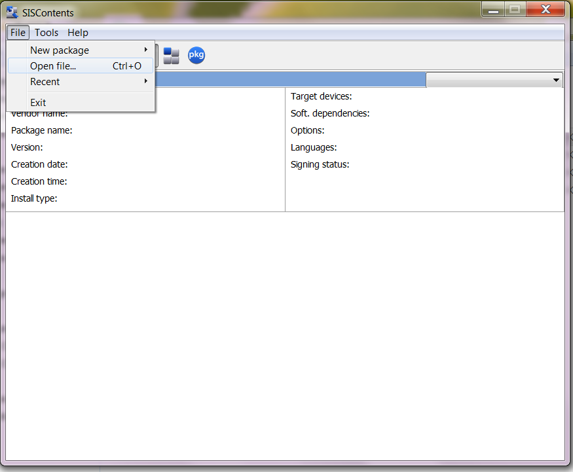Image resolution: width=573 pixels, height=472 pixels.
Task: Click the Soft. dependencies label
Action: click(x=330, y=113)
